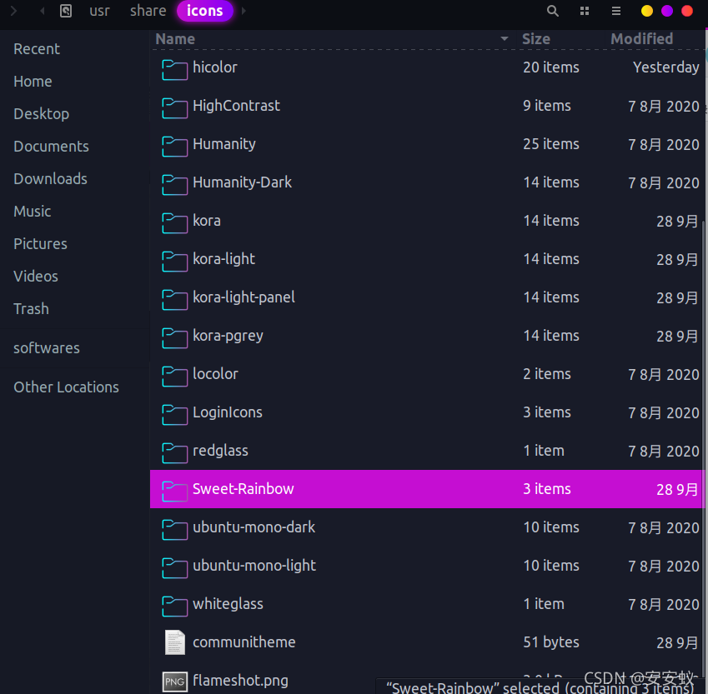
Task: Click the 'Yesterday' modified date of hicolor
Action: (666, 67)
